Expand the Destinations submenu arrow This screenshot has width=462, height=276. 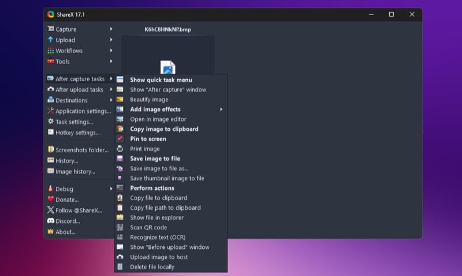[111, 100]
